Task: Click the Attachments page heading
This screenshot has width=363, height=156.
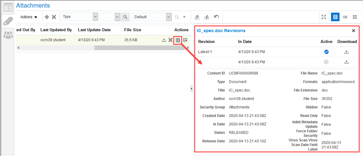Action: point(33,5)
